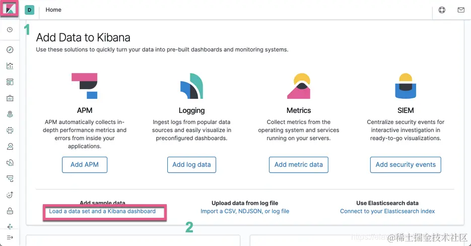Open the Recently viewed clock icon
Image resolution: width=471 pixels, height=246 pixels.
(10, 30)
